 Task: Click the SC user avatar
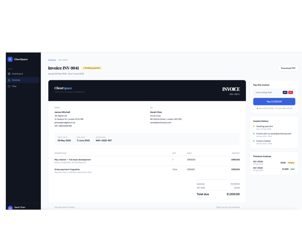[x=10, y=208]
